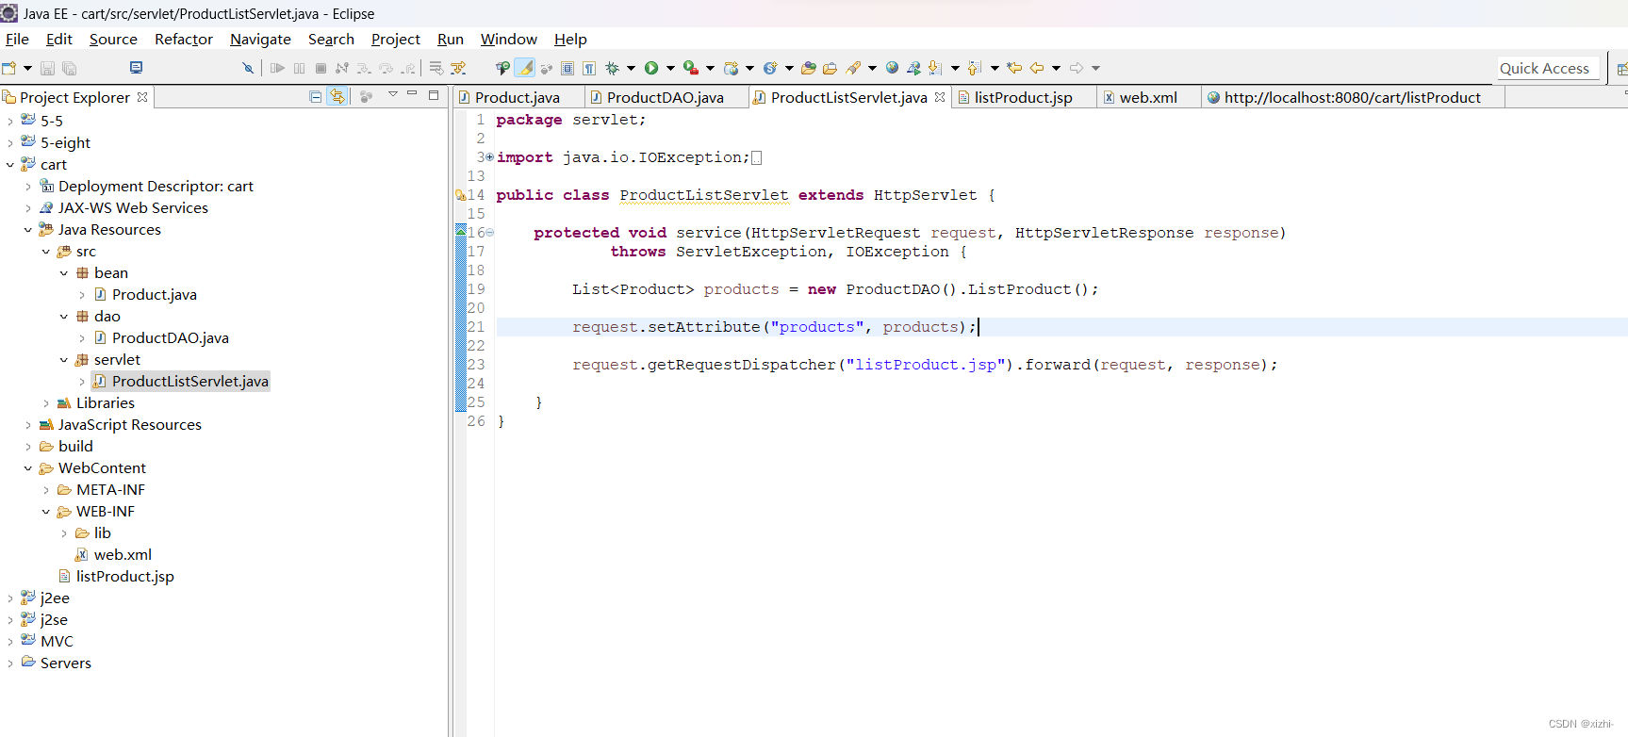Viewport: 1628px width, 737px height.
Task: Toggle Link with Editor in Project Explorer
Action: coord(337,96)
